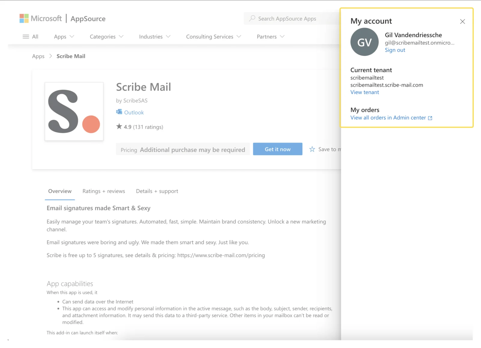This screenshot has width=481, height=348.
Task: Click the Sign out link
Action: (395, 50)
